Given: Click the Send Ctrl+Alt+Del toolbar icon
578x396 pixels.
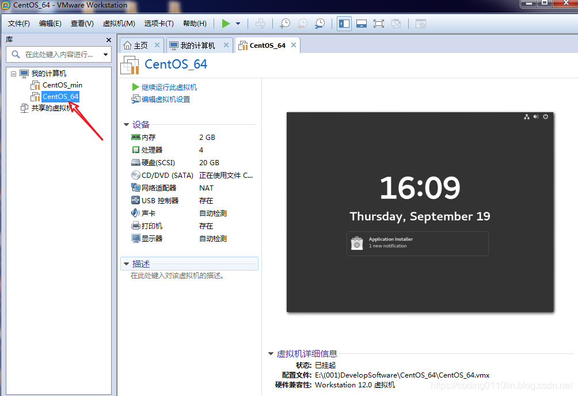Looking at the screenshot, I should tap(260, 24).
